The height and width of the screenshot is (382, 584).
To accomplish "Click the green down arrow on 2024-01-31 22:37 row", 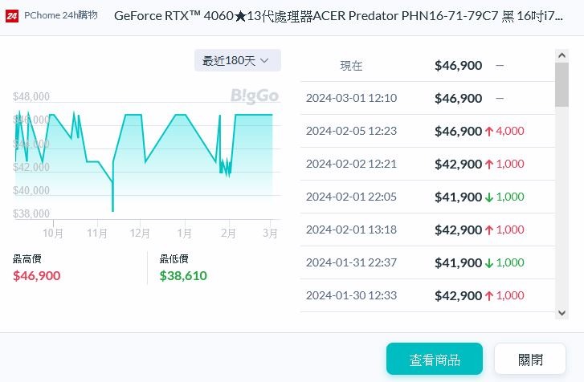I will [x=489, y=263].
